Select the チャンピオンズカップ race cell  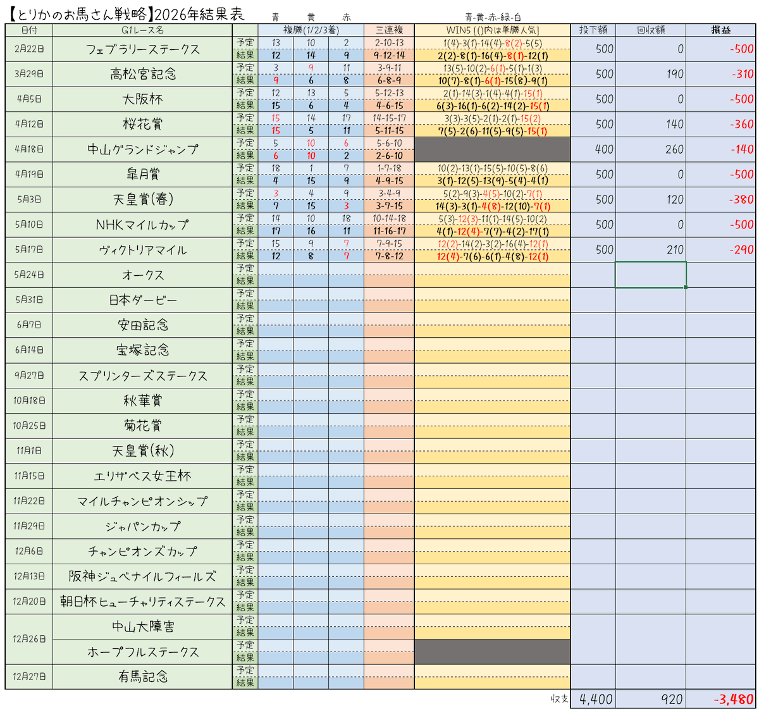142,551
